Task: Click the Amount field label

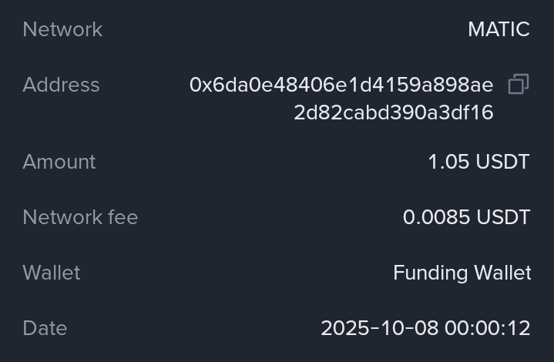Action: (x=59, y=162)
